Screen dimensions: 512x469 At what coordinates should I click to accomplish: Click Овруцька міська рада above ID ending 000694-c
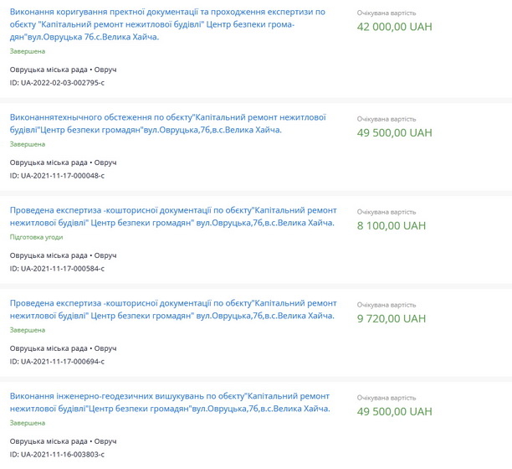coord(49,348)
